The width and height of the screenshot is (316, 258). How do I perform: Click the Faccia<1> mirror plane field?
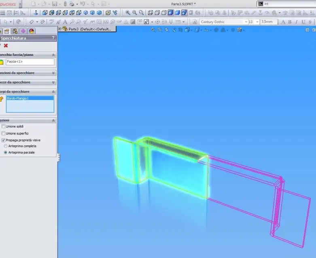[x=30, y=62]
